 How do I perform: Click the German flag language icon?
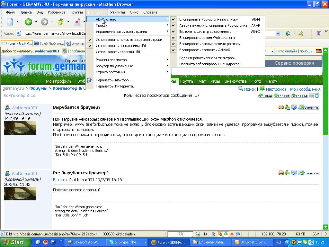click(319, 51)
